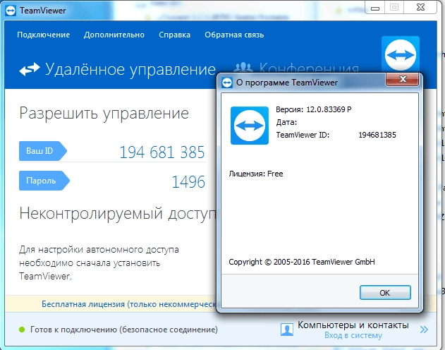Click the Лицензия: Free text
The image size is (445, 350).
click(x=256, y=174)
